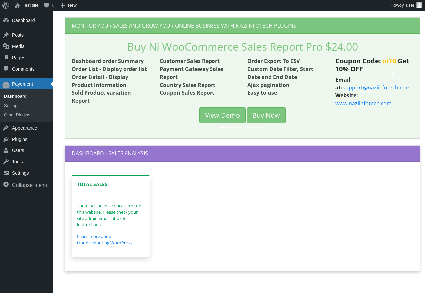This screenshot has width=425, height=293.
Task: Click the home icon beside Test site
Action: (17, 5)
